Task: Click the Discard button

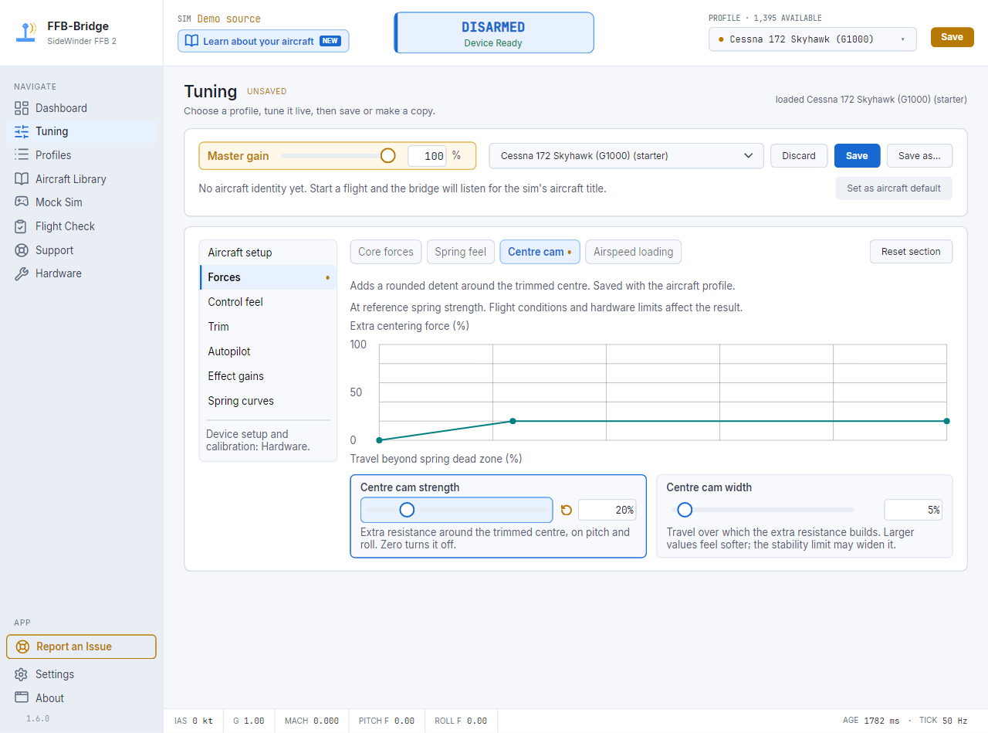Action: pos(799,156)
